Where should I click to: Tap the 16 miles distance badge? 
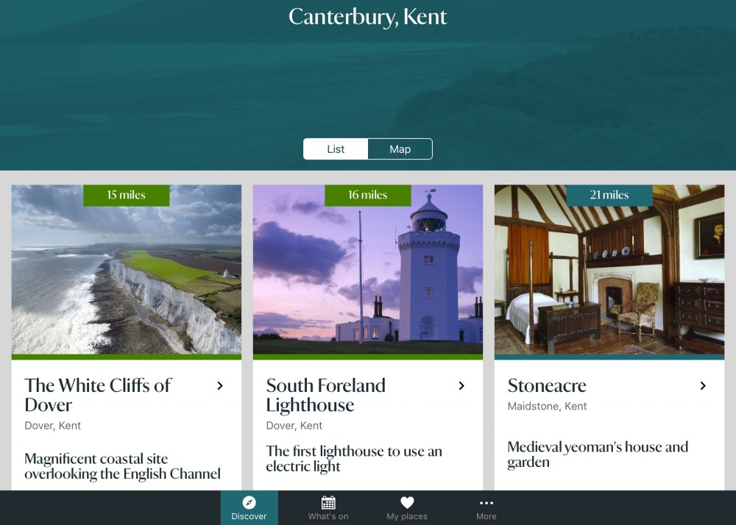pyautogui.click(x=367, y=195)
